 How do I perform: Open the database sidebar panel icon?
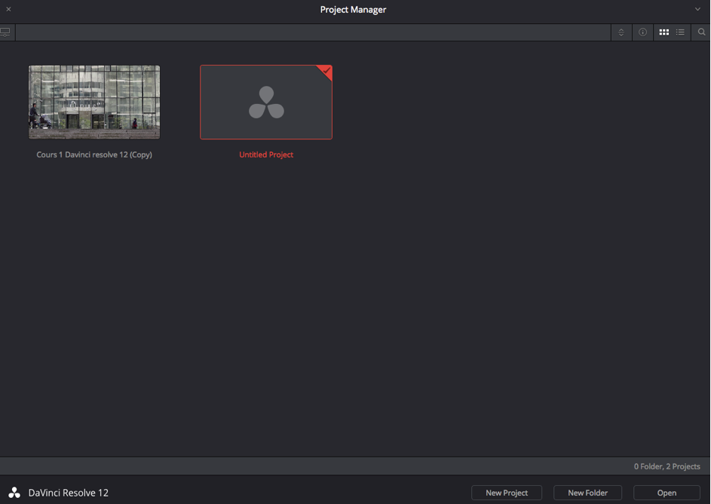click(6, 32)
